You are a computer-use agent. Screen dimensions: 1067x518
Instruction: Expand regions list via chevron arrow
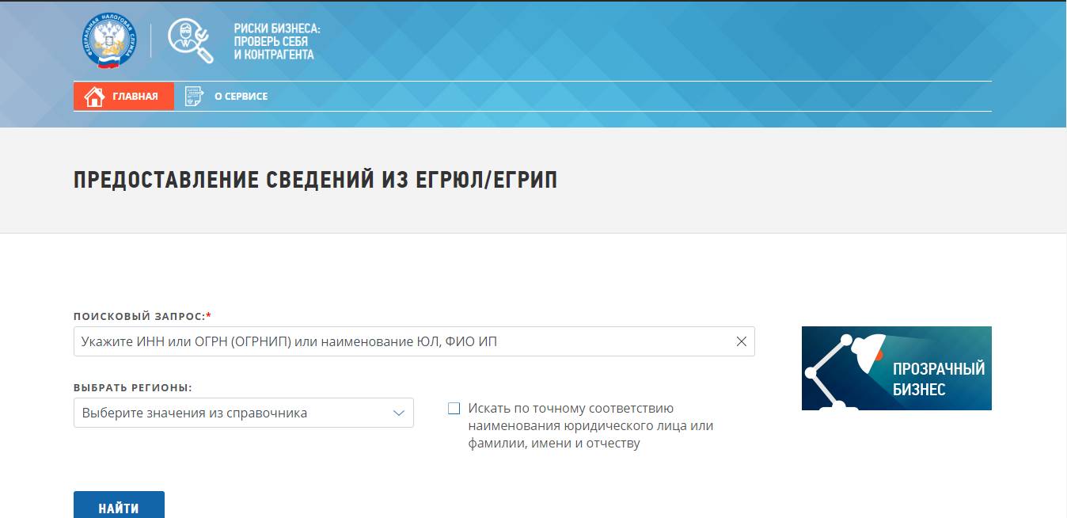pos(399,413)
